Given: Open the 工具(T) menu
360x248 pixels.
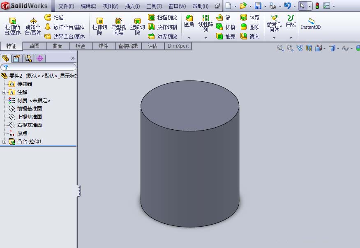Looking at the screenshot, I should [154, 6].
